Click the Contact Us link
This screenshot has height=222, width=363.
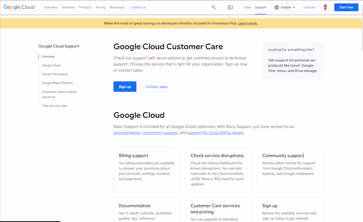tap(138, 7)
